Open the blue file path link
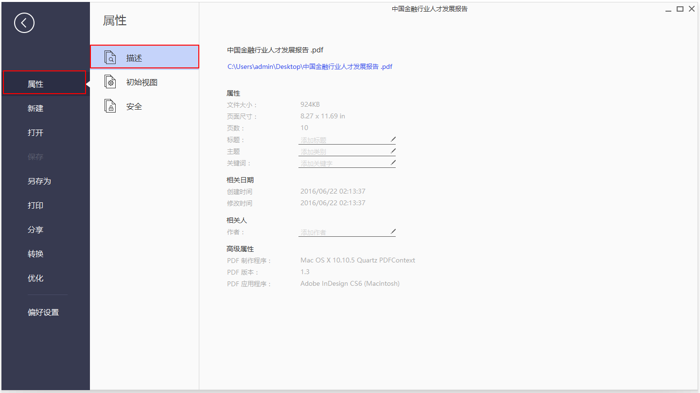The width and height of the screenshot is (700, 393). 310,67
